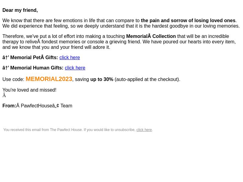Click the bold 'up to 30%' text
The height and width of the screenshot is (182, 243).
tap(102, 79)
